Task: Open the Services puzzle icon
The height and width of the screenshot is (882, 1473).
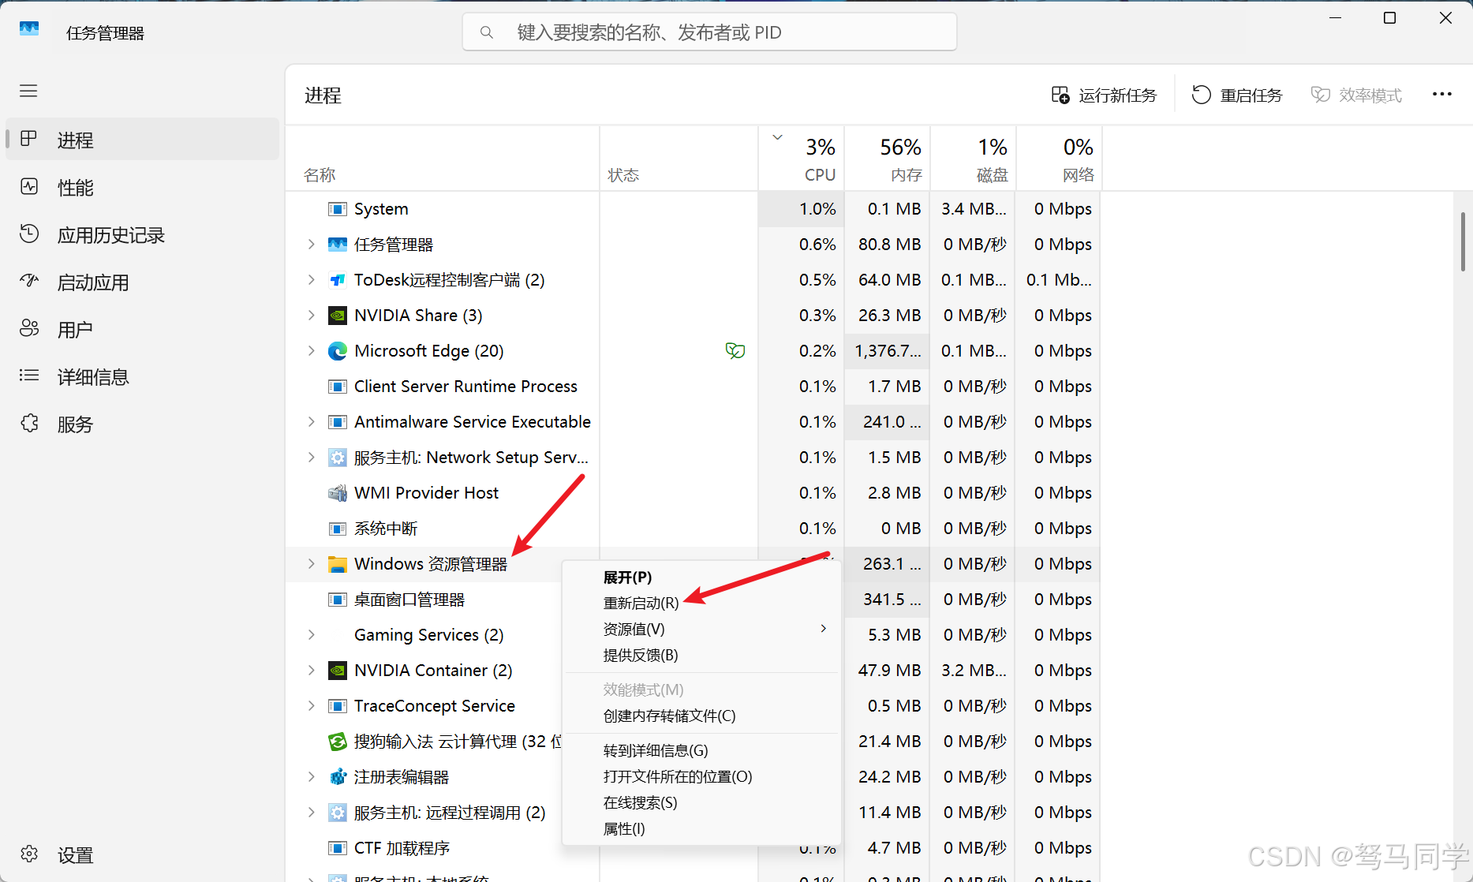Action: (x=29, y=424)
